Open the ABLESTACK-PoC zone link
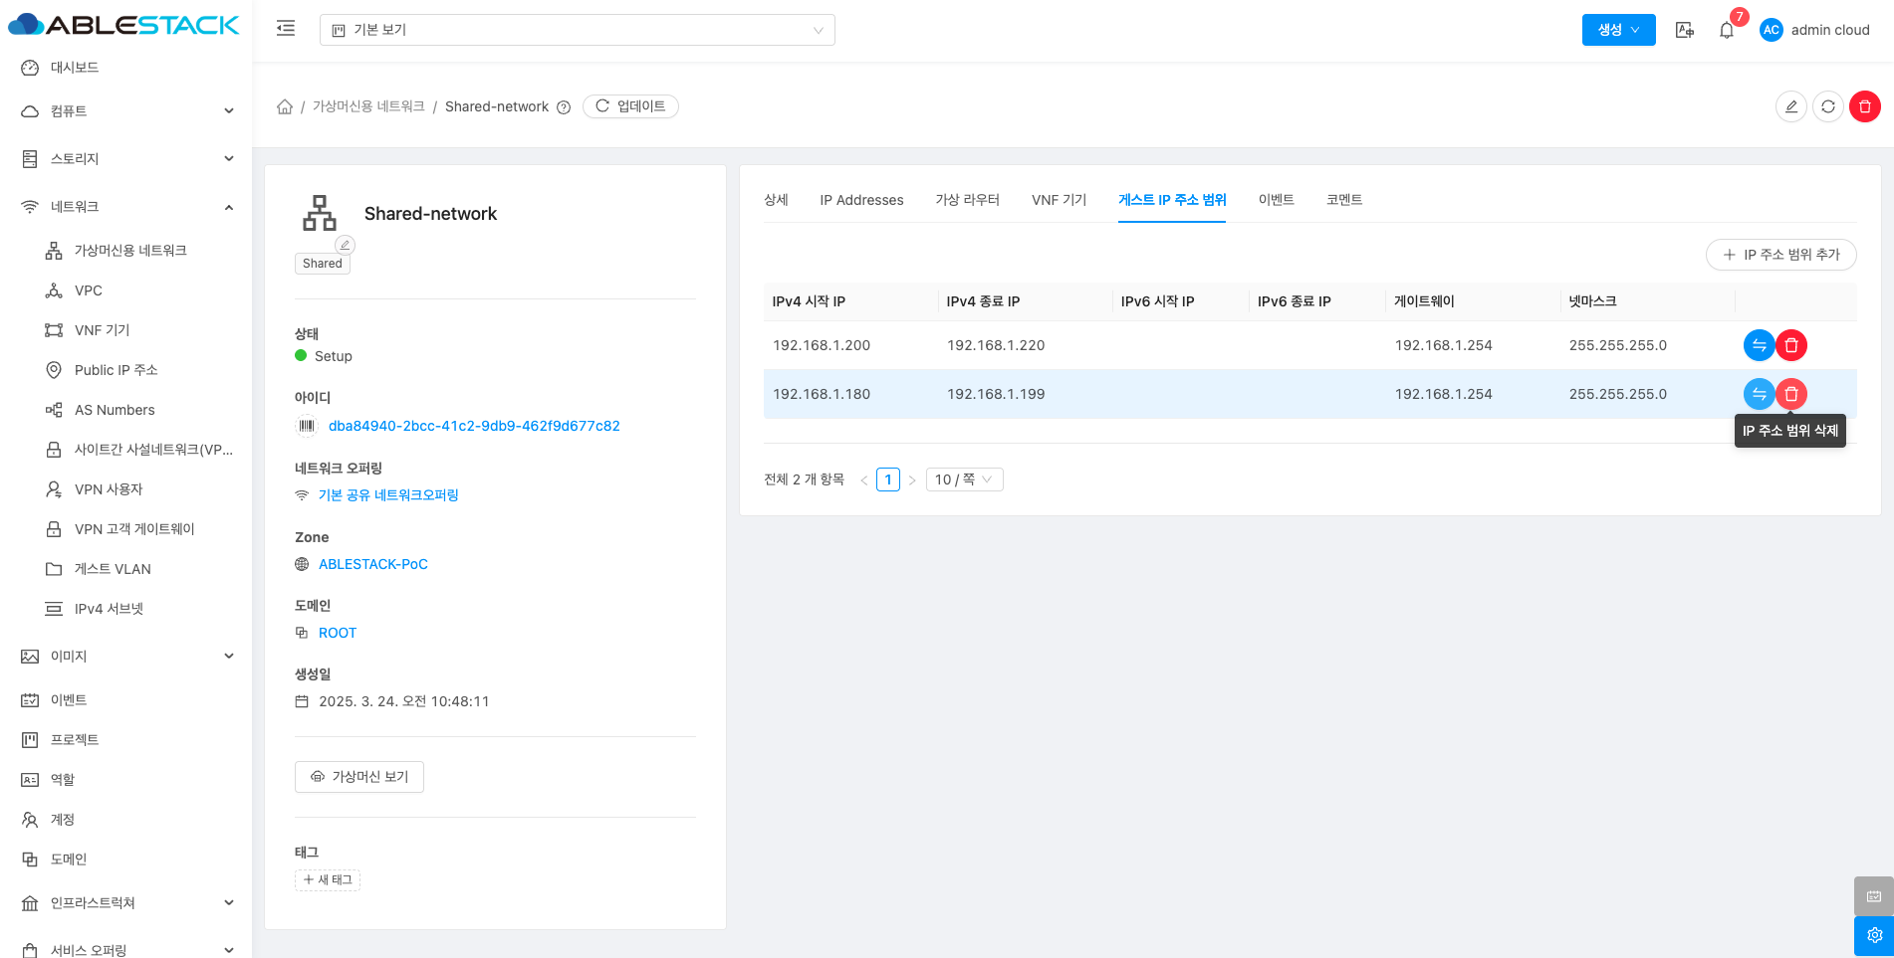This screenshot has height=958, width=1894. [x=372, y=564]
